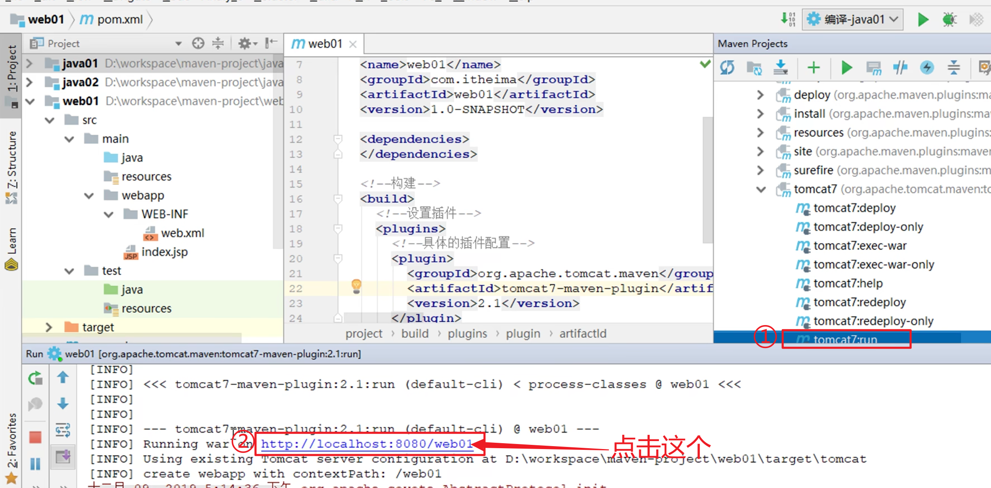Image resolution: width=991 pixels, height=488 pixels.
Task: Open the http://localhost:8080/web01 link
Action: [x=367, y=444]
